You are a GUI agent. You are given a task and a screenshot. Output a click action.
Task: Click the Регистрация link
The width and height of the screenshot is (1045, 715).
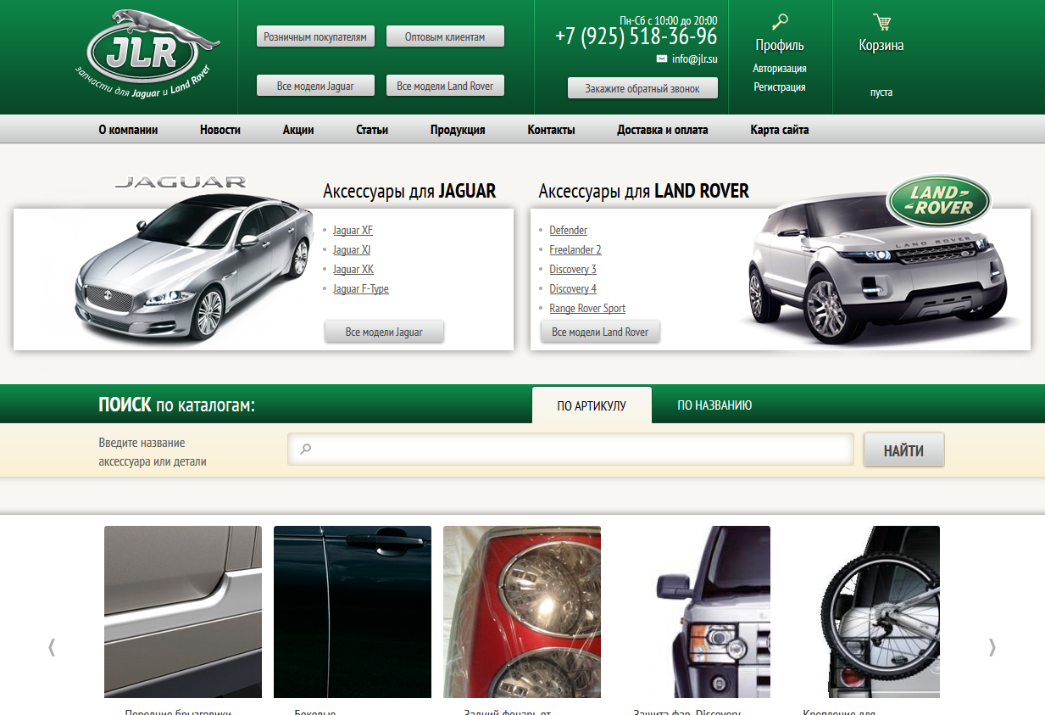click(x=780, y=87)
